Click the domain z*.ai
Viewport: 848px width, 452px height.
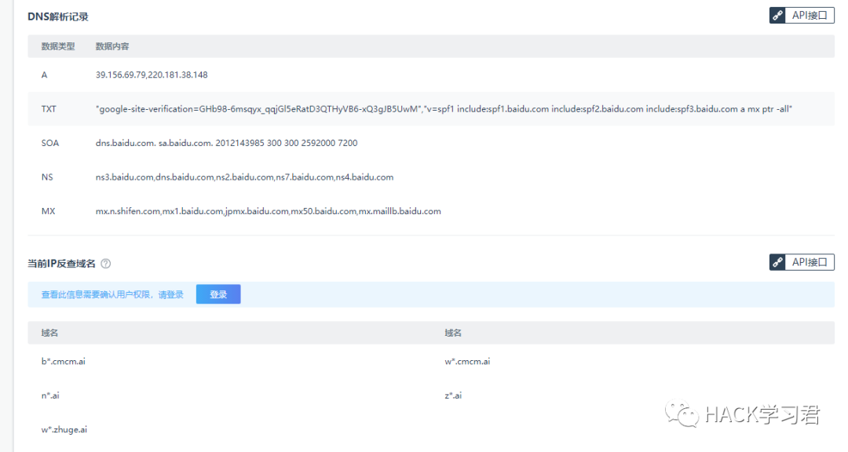[x=453, y=395]
